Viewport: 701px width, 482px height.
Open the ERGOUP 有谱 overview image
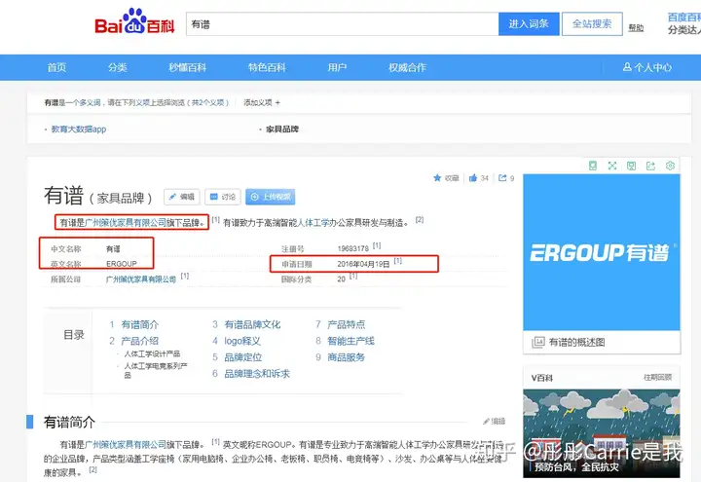click(x=602, y=252)
